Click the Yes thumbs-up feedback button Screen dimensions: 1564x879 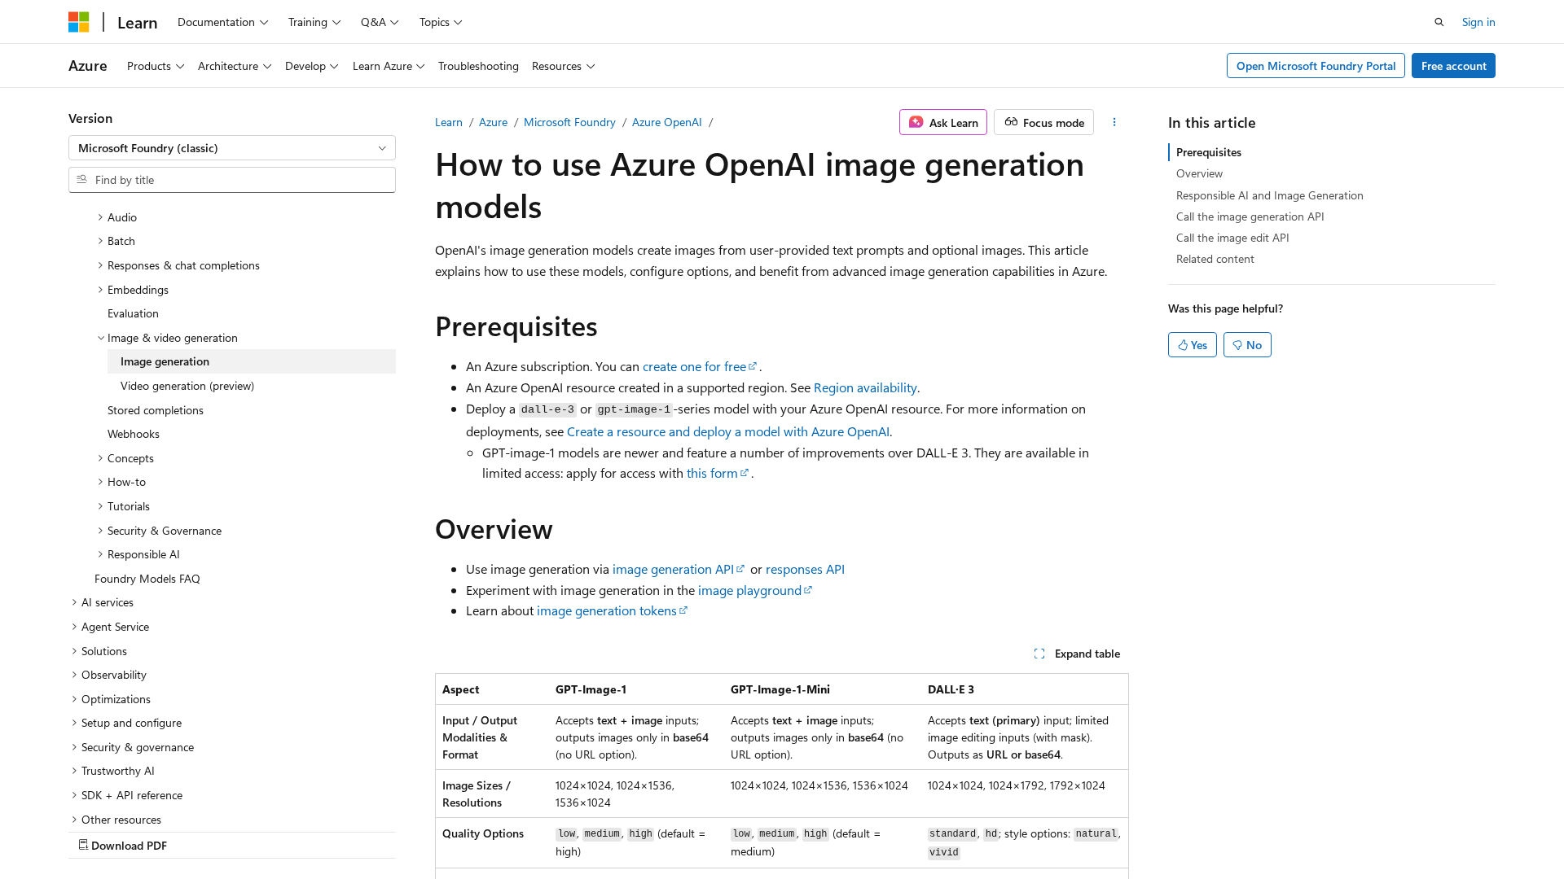click(x=1192, y=345)
